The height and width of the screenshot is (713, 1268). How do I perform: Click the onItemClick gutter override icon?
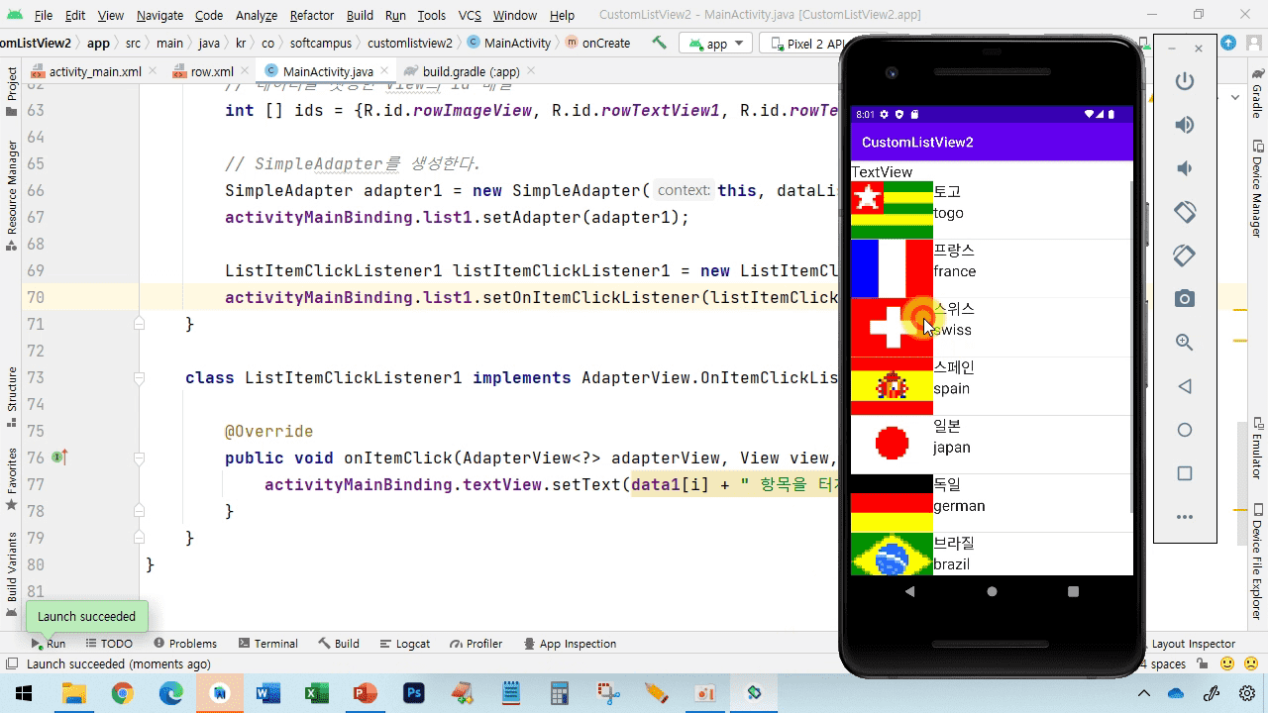click(59, 458)
